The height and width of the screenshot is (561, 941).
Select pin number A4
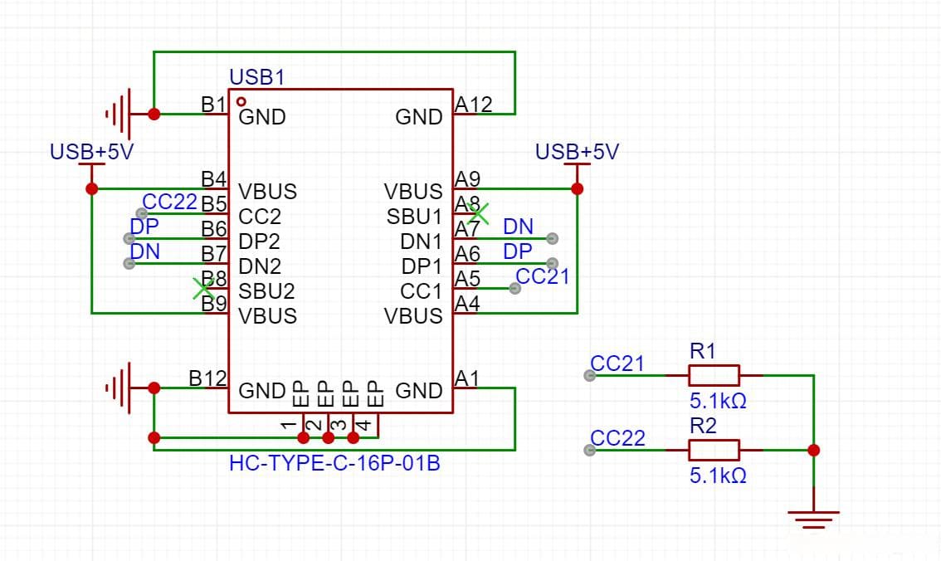tap(467, 304)
